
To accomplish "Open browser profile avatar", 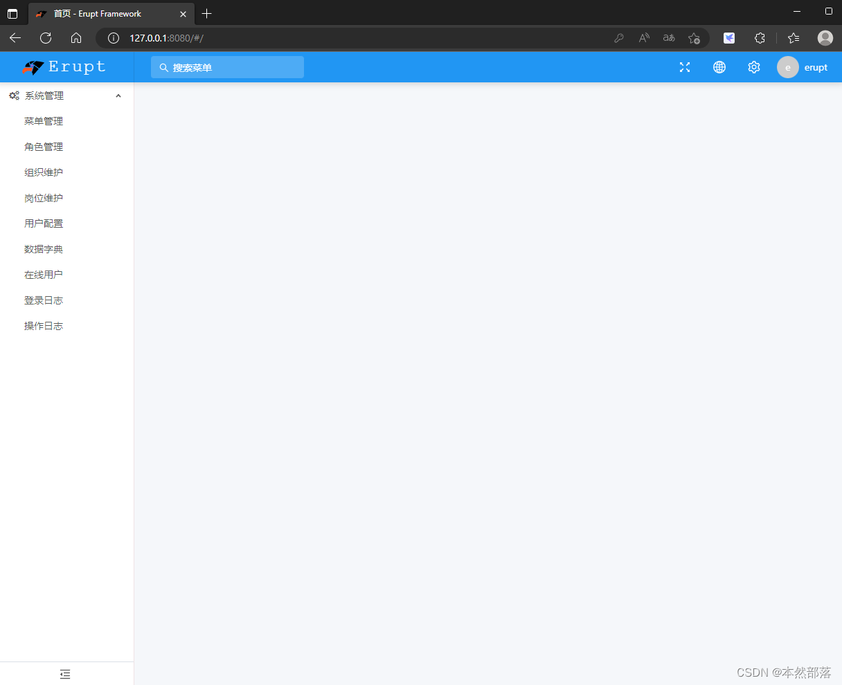I will tap(825, 38).
